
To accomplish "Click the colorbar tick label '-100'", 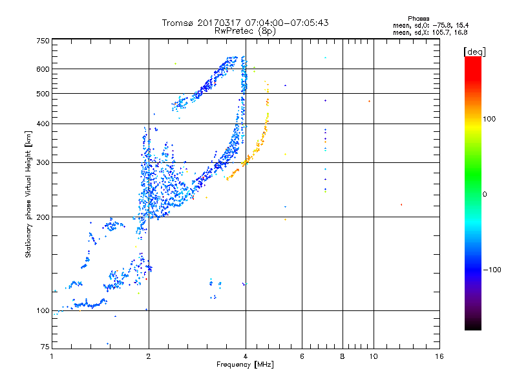I will pos(492,270).
